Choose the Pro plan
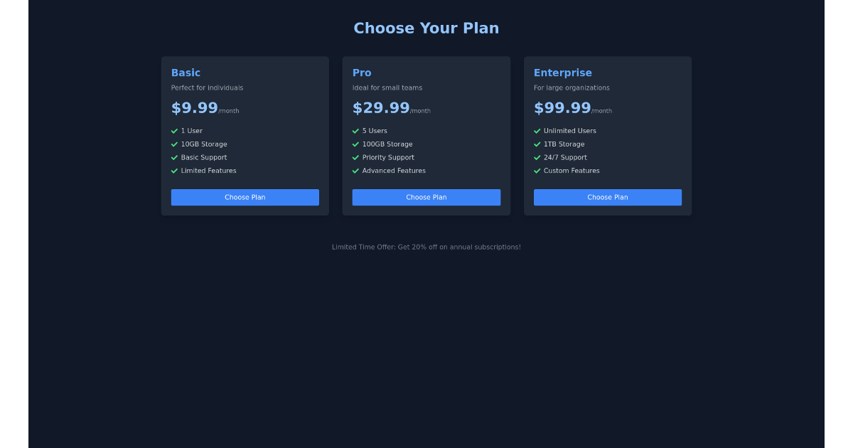 click(x=426, y=197)
